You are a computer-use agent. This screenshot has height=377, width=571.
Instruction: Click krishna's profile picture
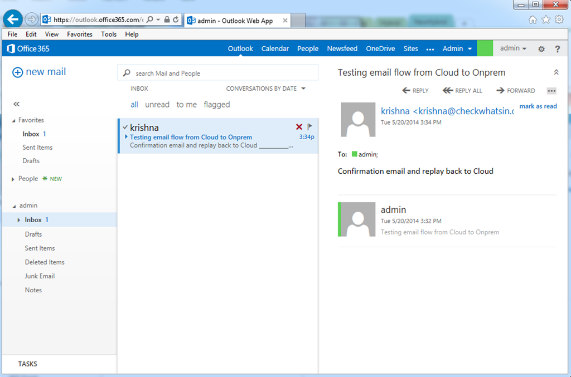[x=358, y=120]
